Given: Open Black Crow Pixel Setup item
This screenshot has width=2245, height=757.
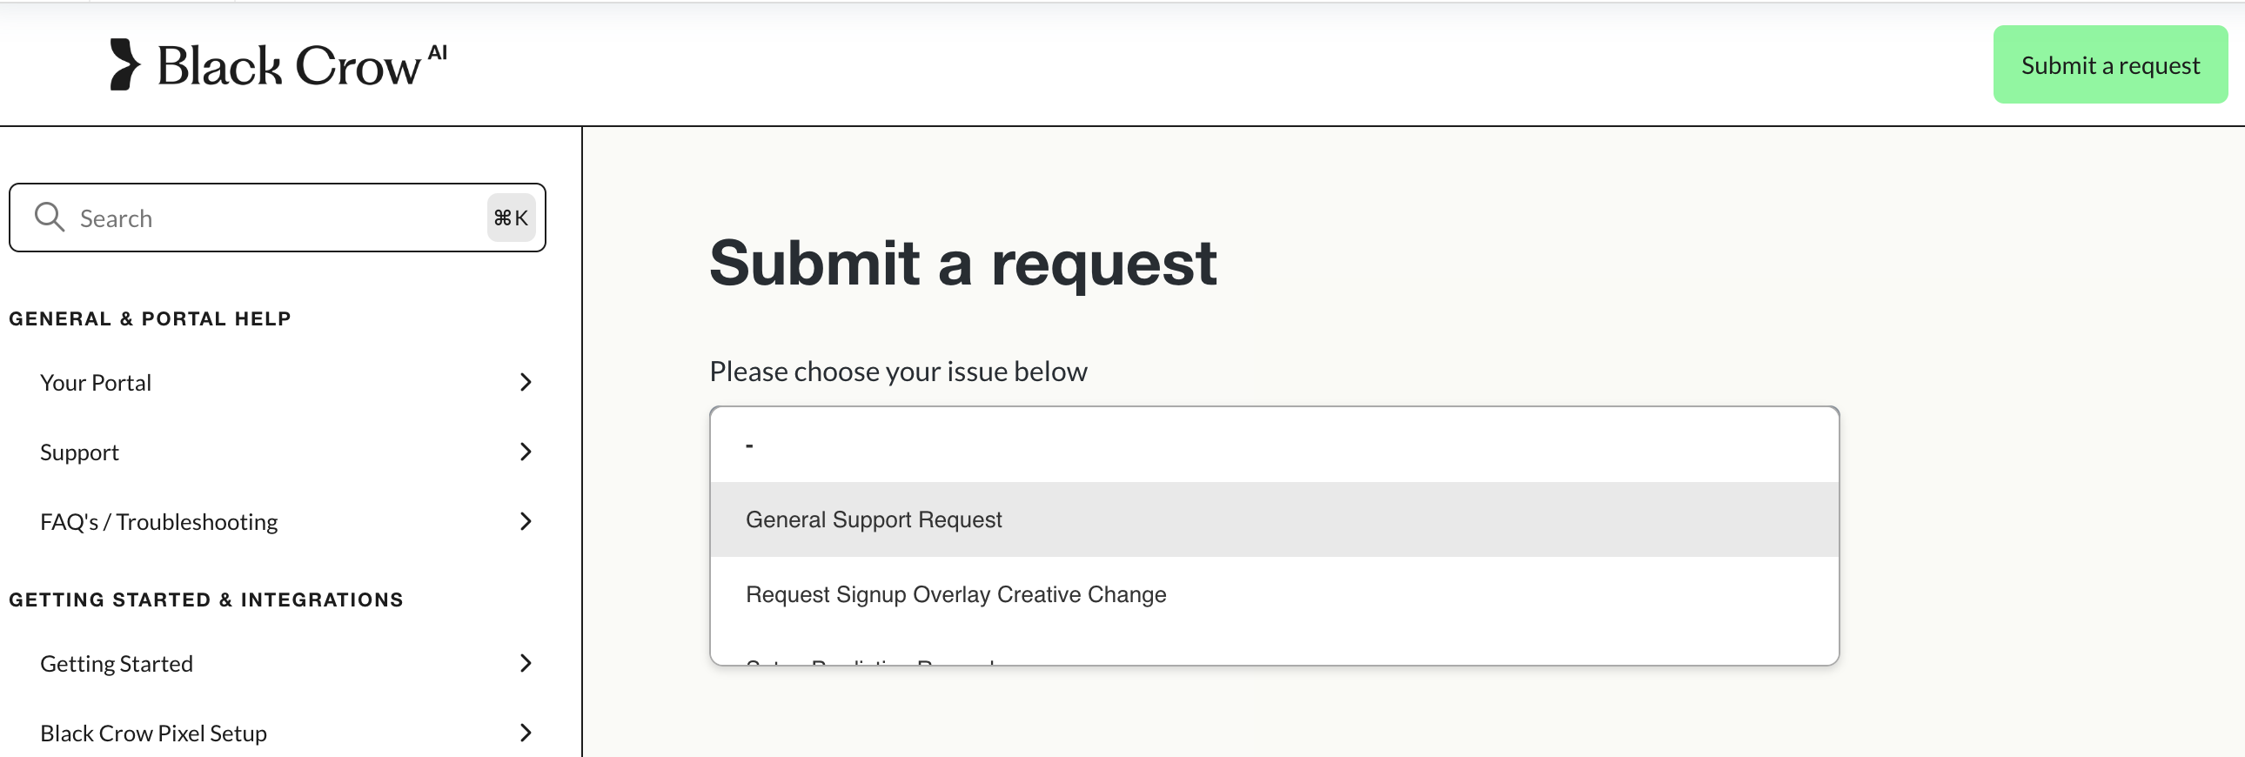Looking at the screenshot, I should pos(153,734).
